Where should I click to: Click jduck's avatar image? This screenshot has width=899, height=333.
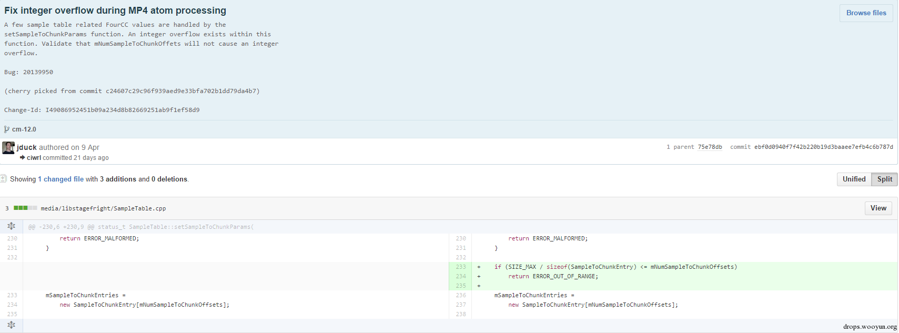click(x=8, y=148)
